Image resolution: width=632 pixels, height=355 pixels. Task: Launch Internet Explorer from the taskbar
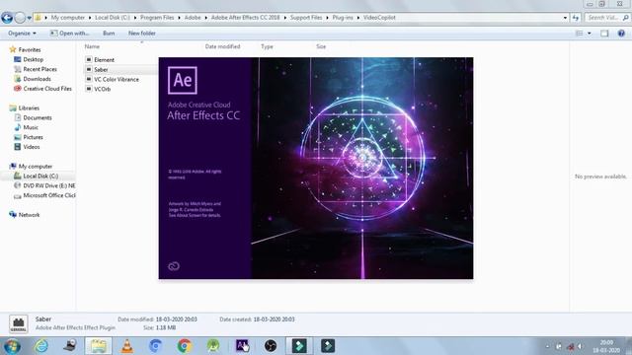[x=41, y=346]
